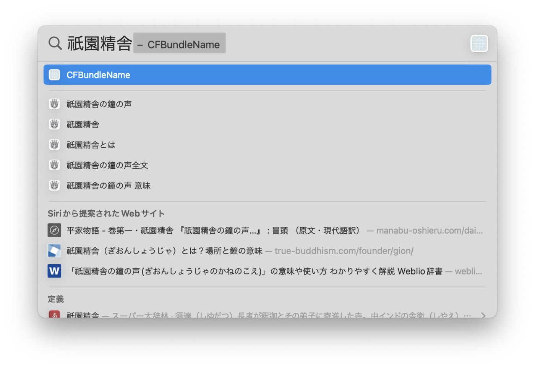
Task: Click the icon beside 祇園精舎の鐘の声 意味
Action: click(x=55, y=186)
